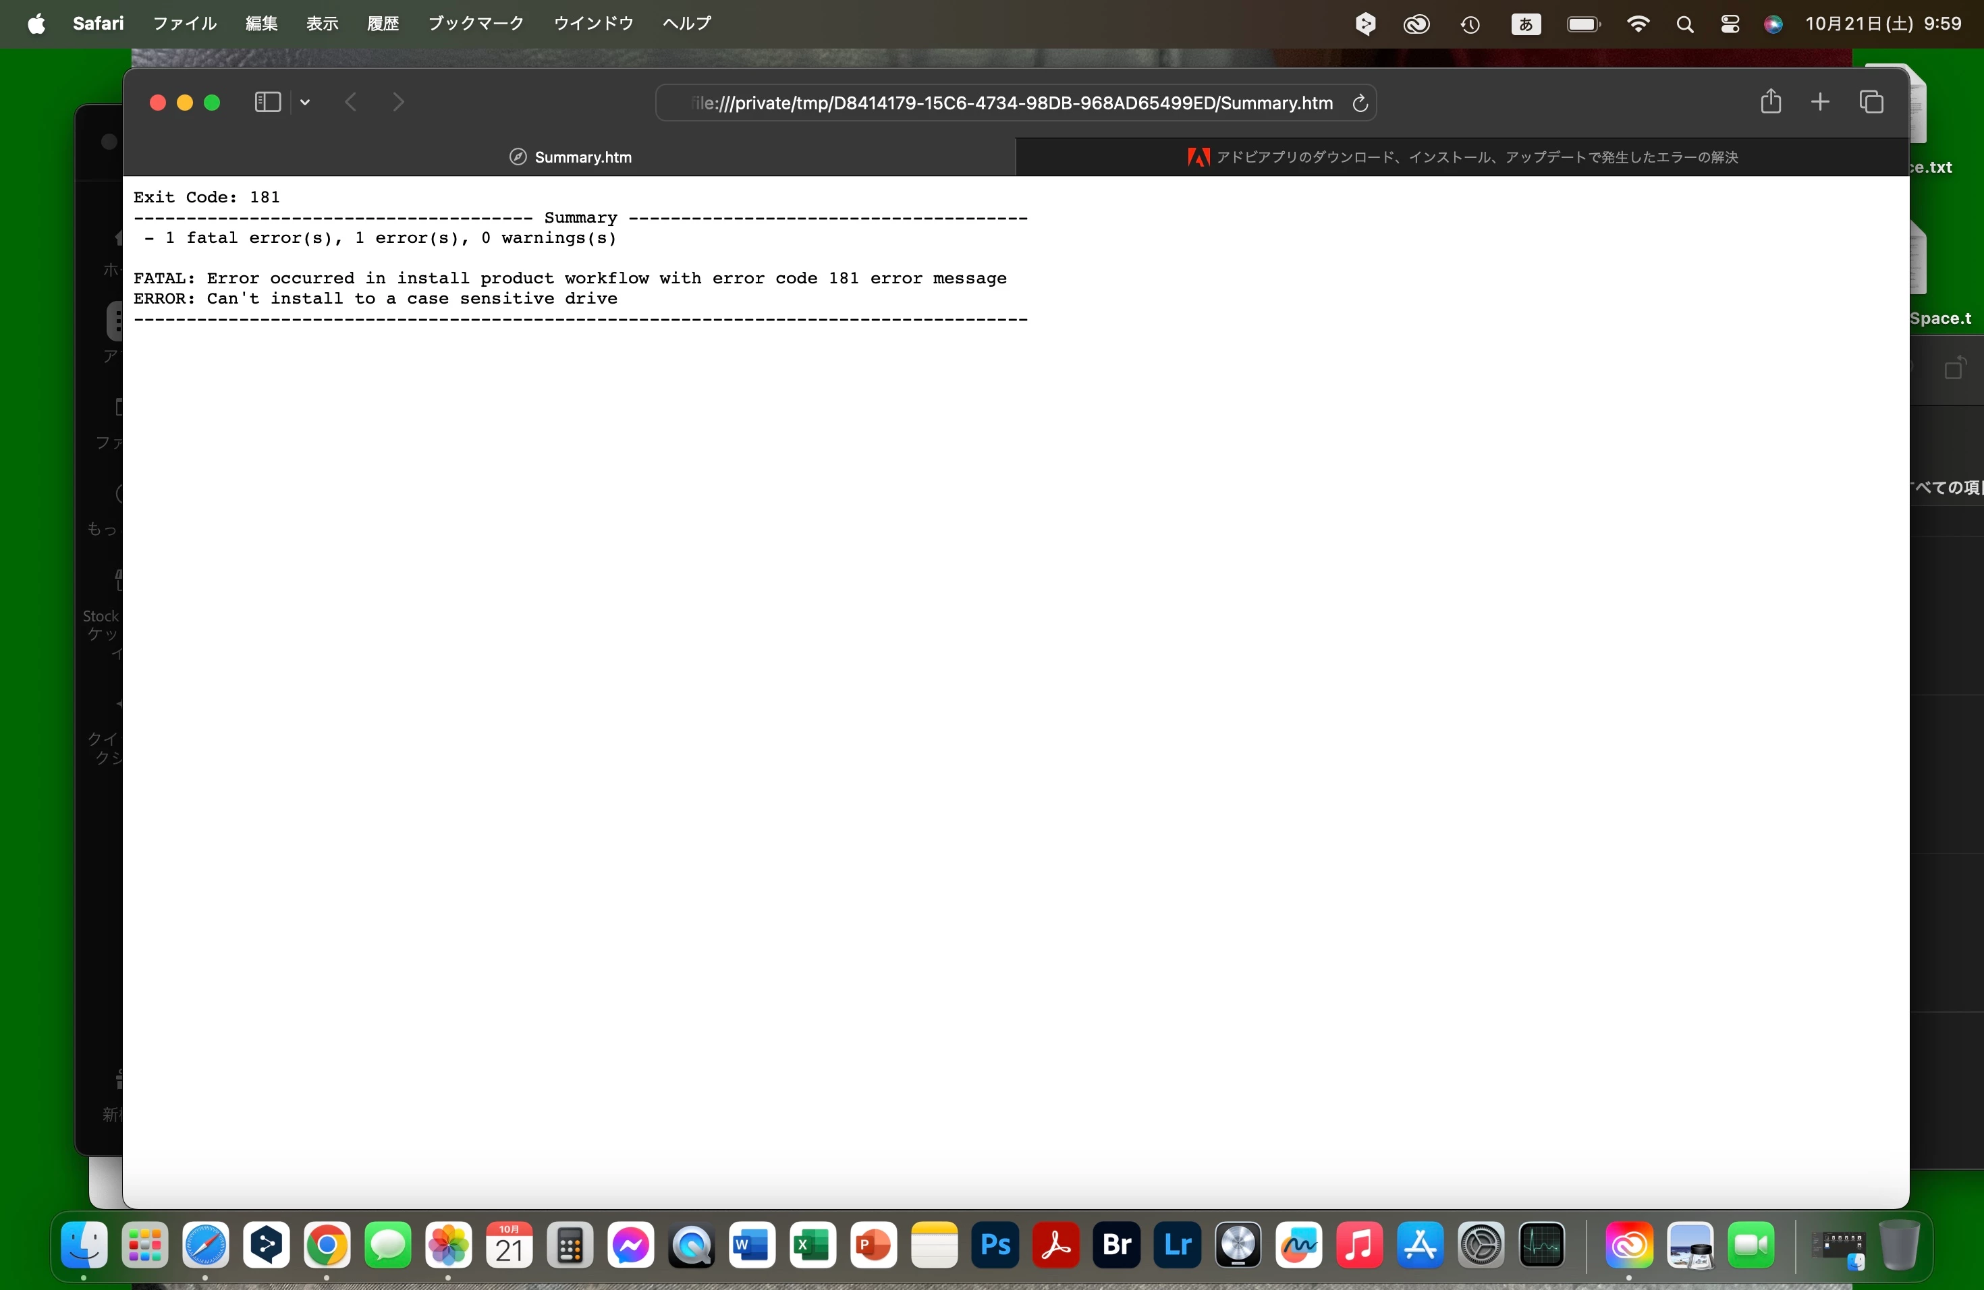Open a new tab with plus icon
The image size is (1984, 1290).
1820,102
